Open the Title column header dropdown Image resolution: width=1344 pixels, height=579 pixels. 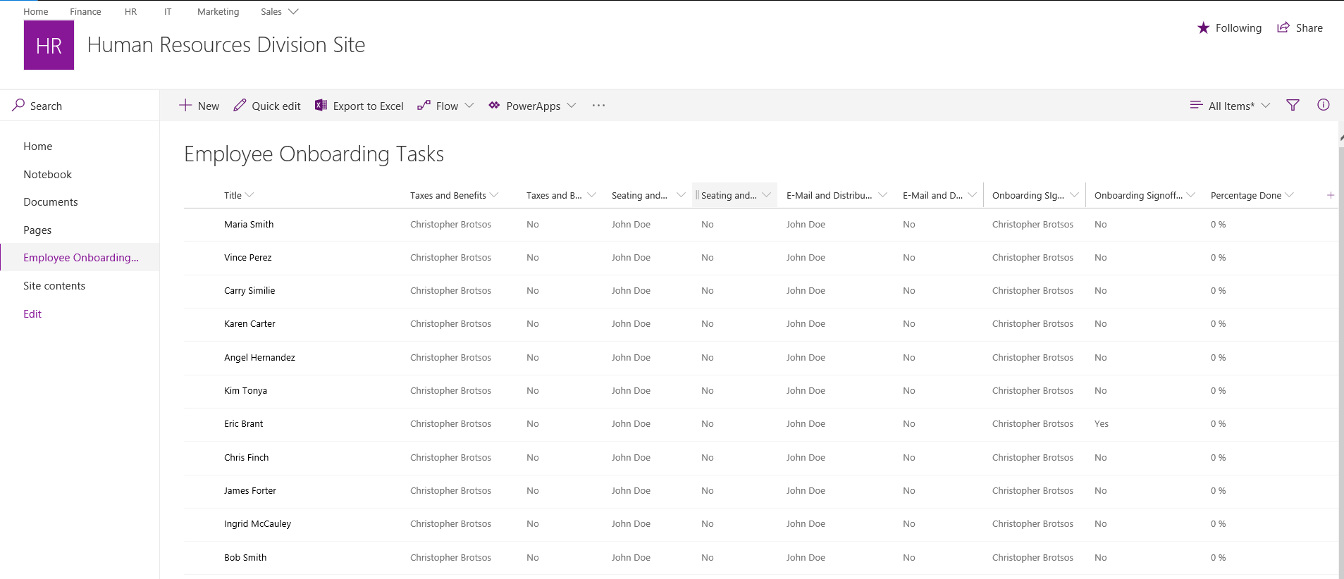(x=249, y=195)
